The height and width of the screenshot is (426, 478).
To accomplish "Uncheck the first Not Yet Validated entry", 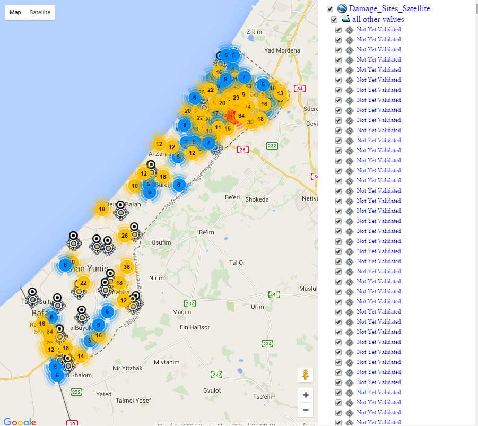I will 338,30.
